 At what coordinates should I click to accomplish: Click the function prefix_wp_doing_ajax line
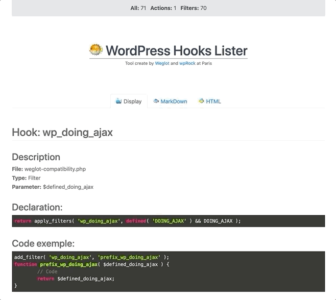coord(92,264)
